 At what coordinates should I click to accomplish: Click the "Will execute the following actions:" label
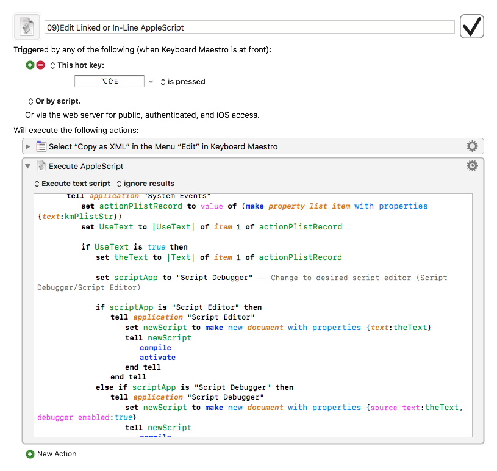click(76, 131)
